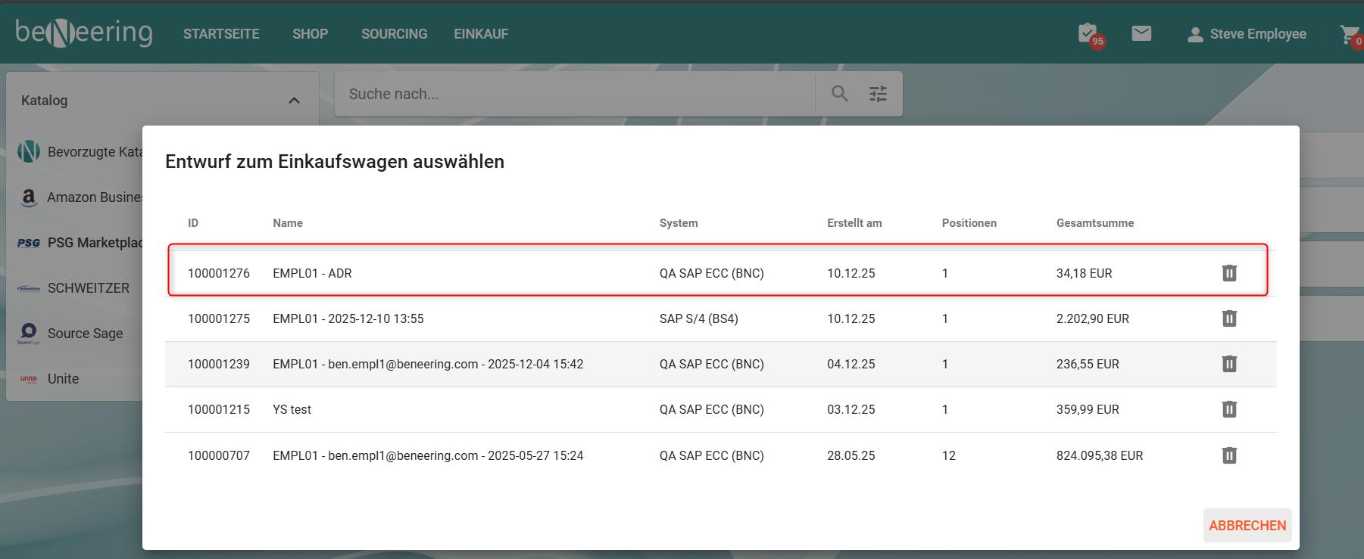The image size is (1364, 559).
Task: Select the Unite catalog entry
Action: 63,379
